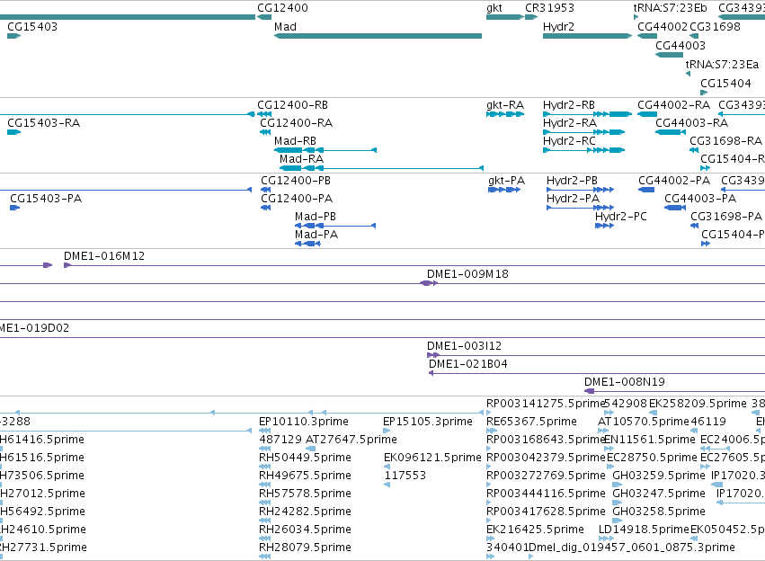This screenshot has height=561, width=765.
Task: Select the Mad-RB transcript label
Action: 295,141
